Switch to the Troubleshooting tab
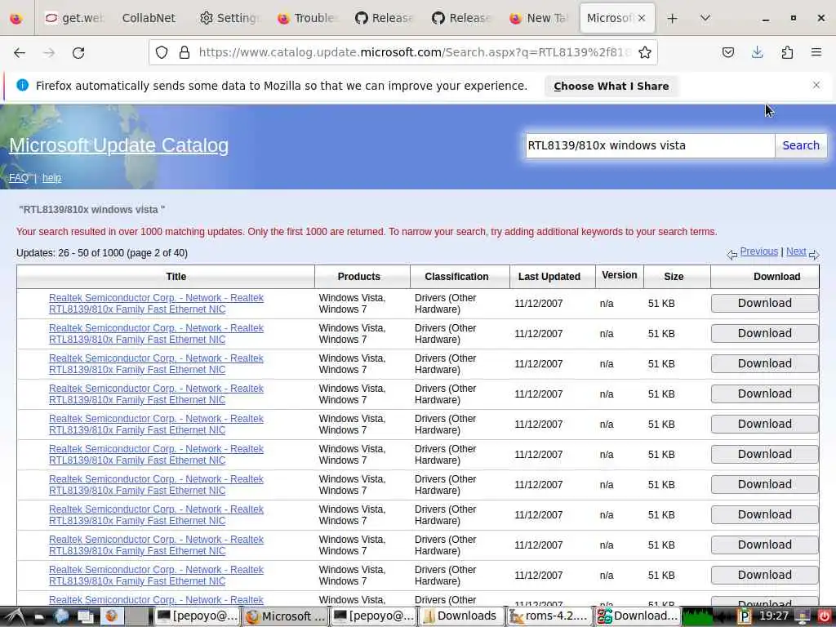The width and height of the screenshot is (836, 627). point(307,18)
